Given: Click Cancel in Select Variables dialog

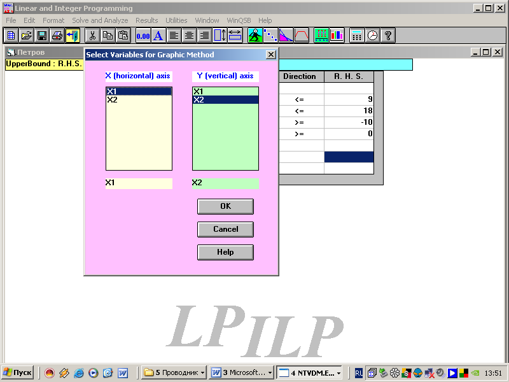Looking at the screenshot, I should (225, 229).
